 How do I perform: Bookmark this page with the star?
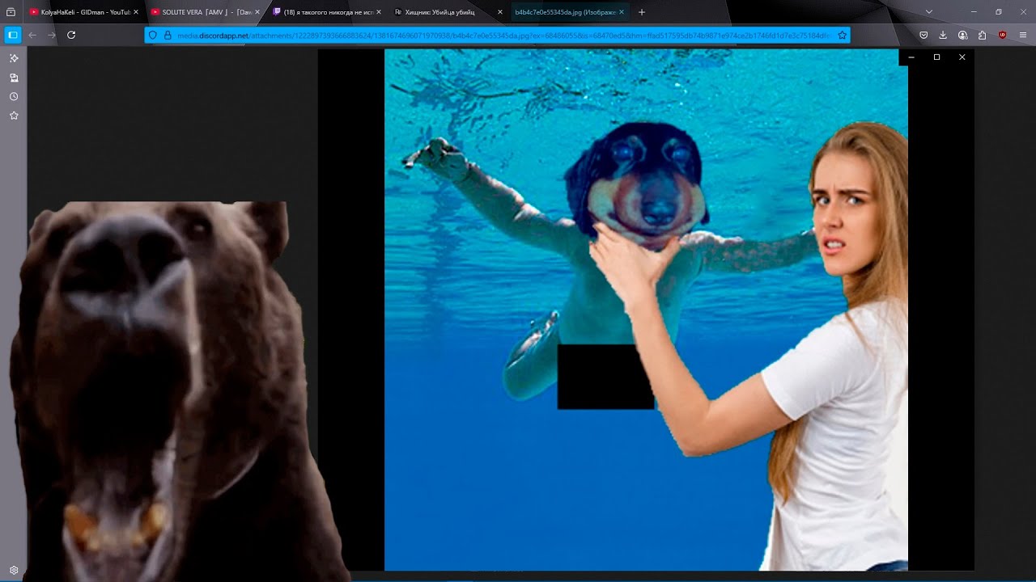(842, 36)
